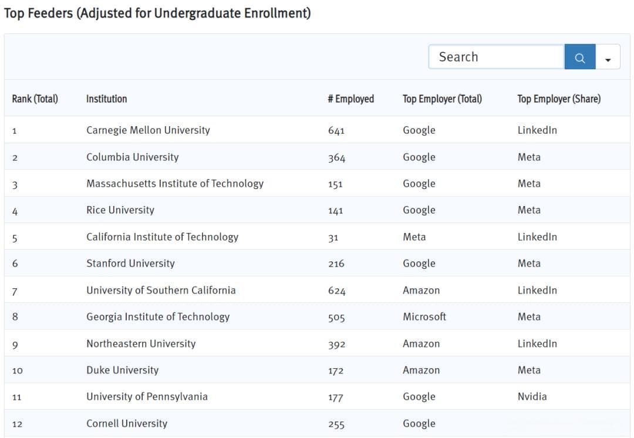Viewport: 634px width, 438px height.
Task: Click Meta share in Rice University row
Action: 529,210
